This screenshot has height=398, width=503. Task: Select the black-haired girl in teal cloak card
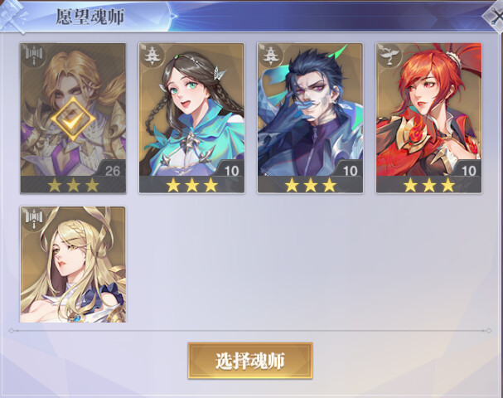[191, 118]
